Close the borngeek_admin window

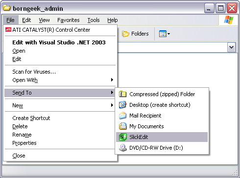pos(232,8)
